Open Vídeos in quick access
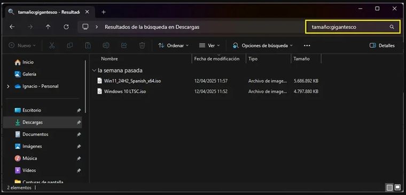The image size is (406, 195). (29, 170)
